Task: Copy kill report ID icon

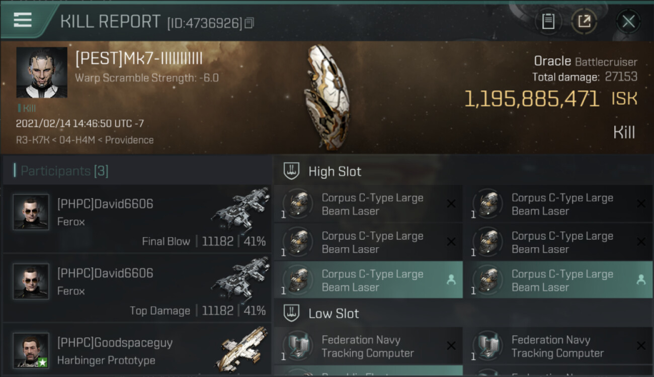Action: tap(250, 23)
